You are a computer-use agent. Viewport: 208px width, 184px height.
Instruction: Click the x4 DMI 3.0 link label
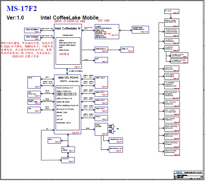tap(76, 71)
